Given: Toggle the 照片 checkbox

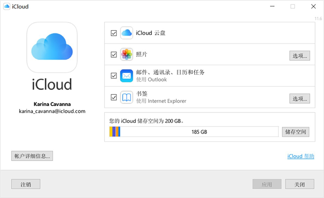Looking at the screenshot, I should click(x=114, y=55).
